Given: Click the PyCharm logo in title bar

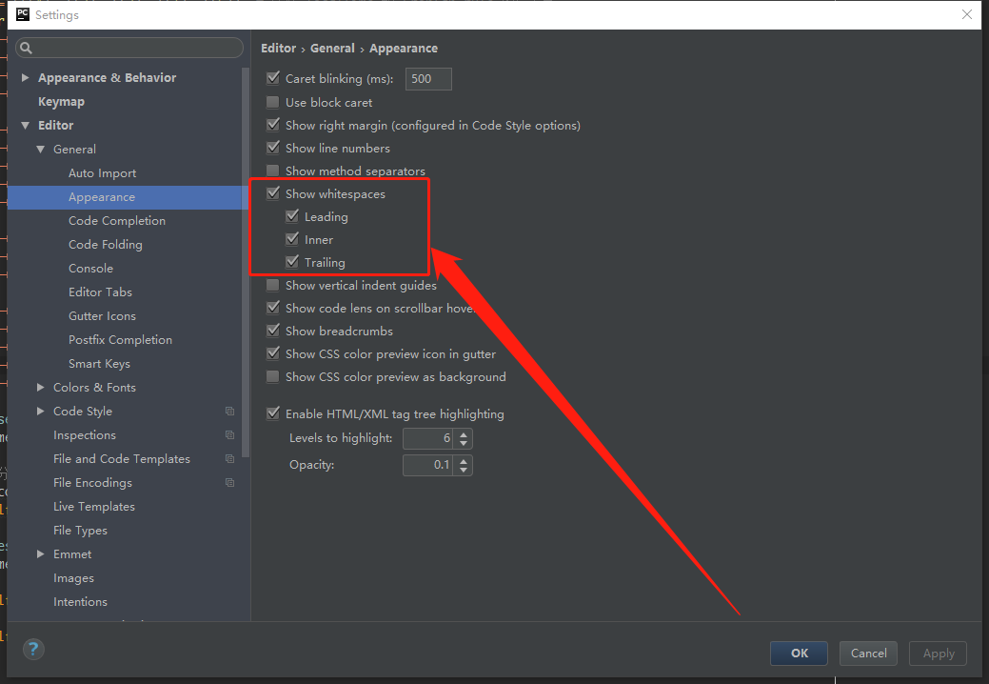Looking at the screenshot, I should pyautogui.click(x=23, y=14).
